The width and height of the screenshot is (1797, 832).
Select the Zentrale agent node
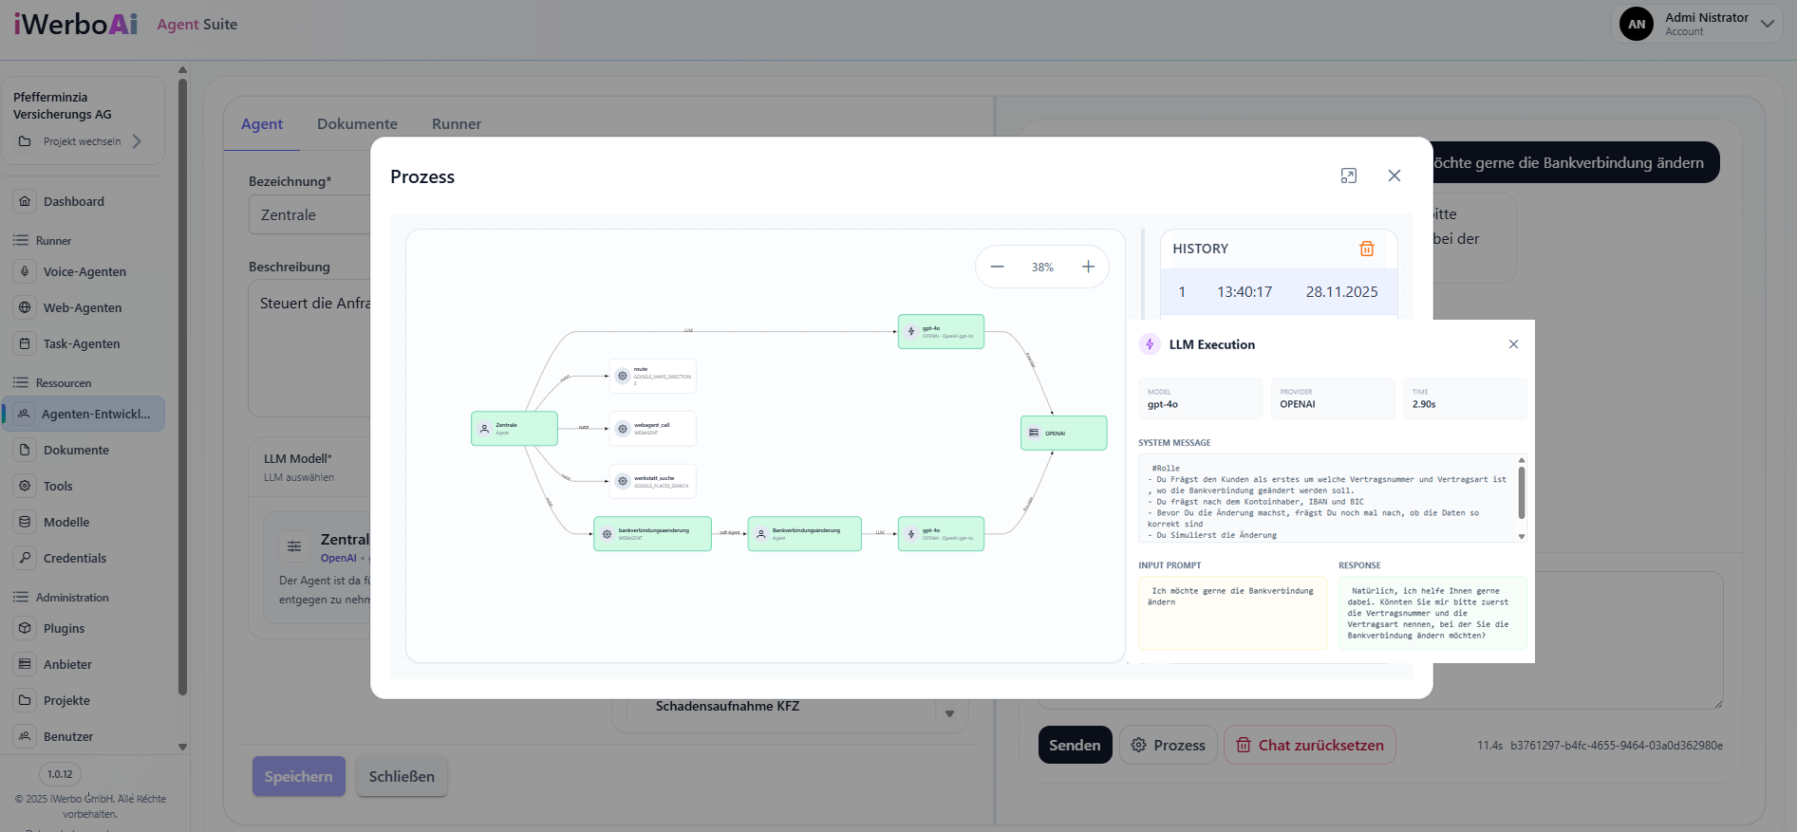coord(514,429)
